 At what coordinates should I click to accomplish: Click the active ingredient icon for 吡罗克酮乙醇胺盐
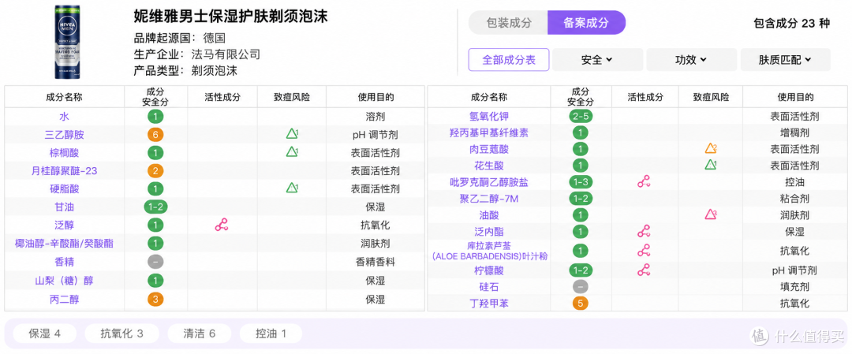point(644,182)
